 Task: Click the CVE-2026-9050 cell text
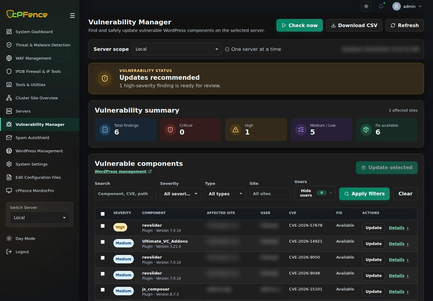pos(304,257)
